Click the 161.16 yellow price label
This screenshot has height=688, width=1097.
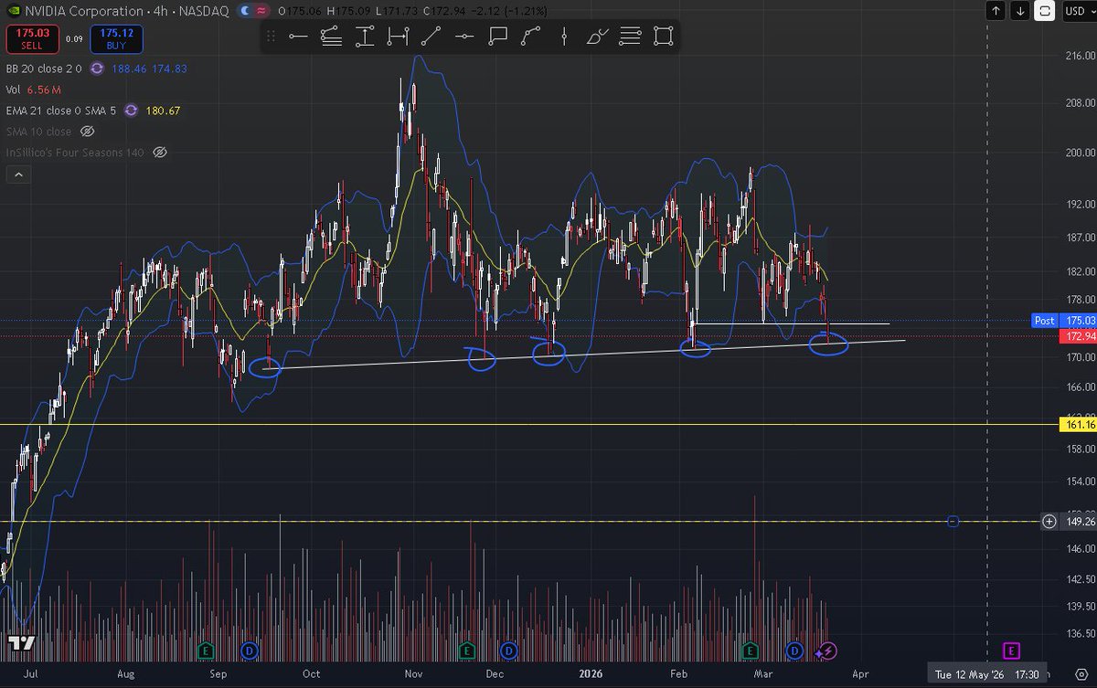pos(1079,425)
